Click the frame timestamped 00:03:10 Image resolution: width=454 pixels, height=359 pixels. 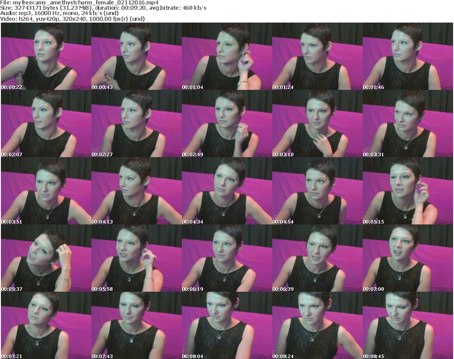click(317, 124)
